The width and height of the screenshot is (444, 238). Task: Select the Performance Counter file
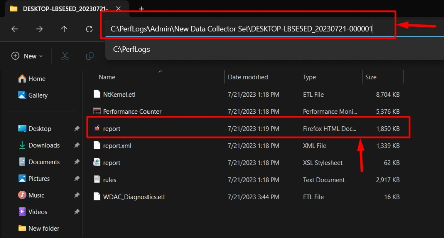[132, 111]
